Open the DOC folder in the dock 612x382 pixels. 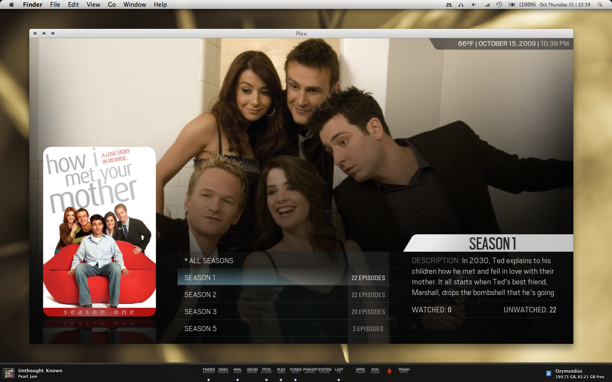(x=375, y=371)
